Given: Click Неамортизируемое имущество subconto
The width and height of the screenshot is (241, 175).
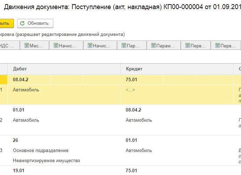Looking at the screenshot, I should coord(46,160).
